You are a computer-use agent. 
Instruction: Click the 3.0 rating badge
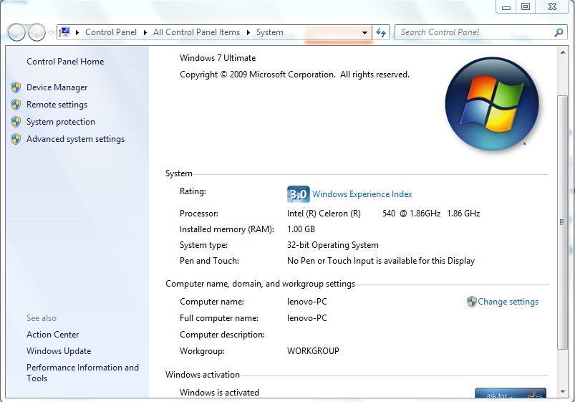(x=298, y=194)
